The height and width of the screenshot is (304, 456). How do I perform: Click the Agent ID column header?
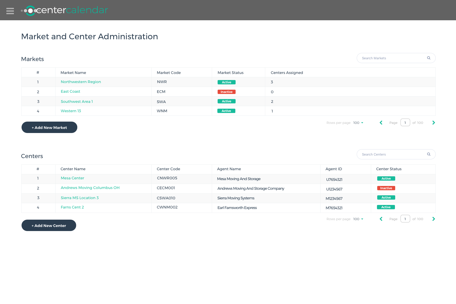tap(334, 169)
